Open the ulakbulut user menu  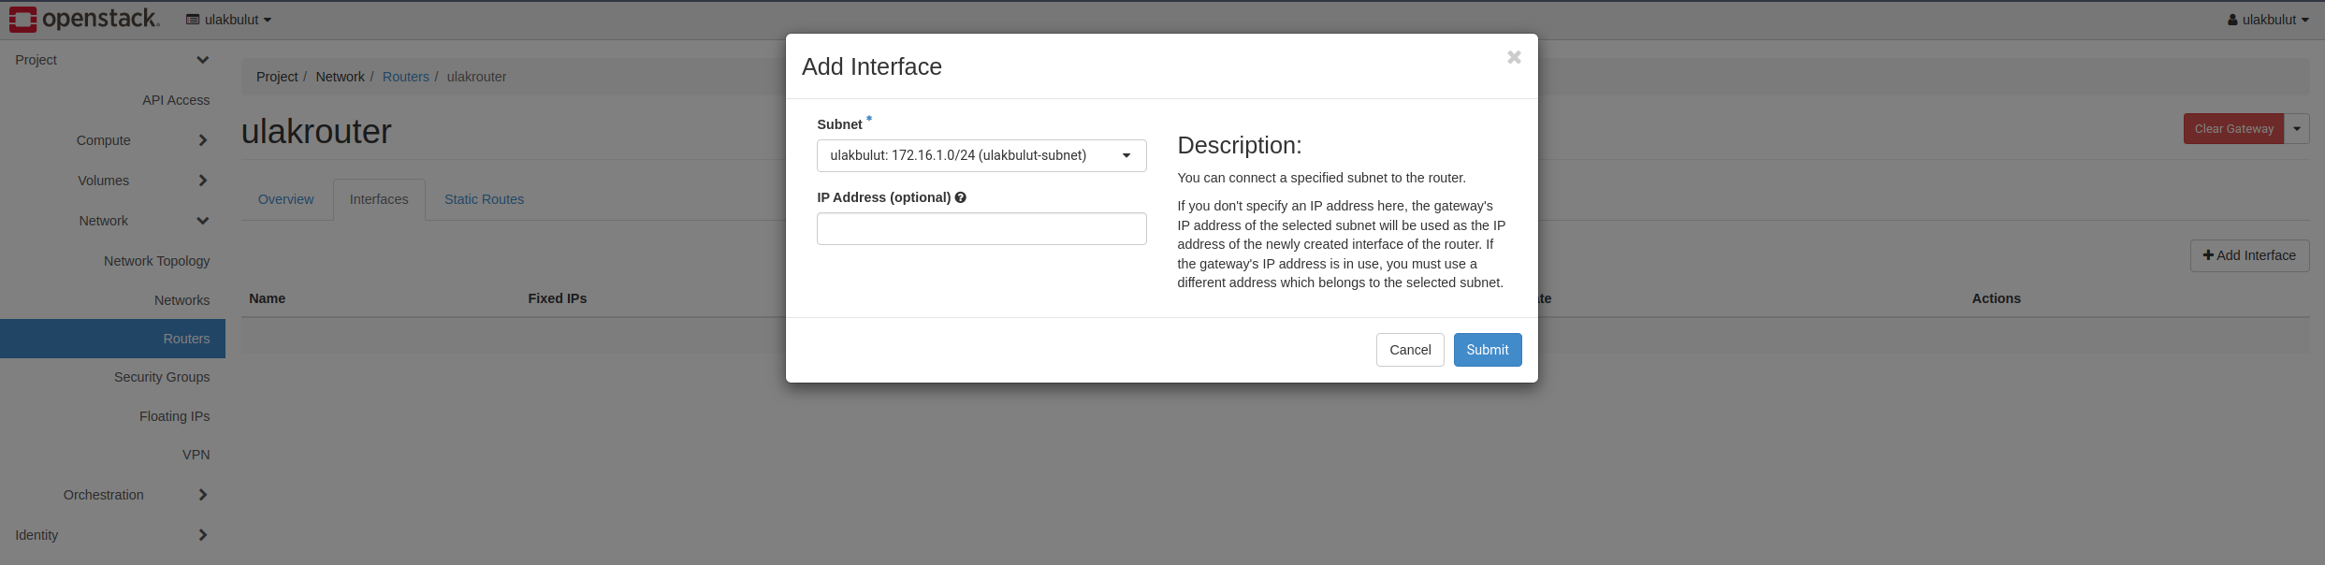point(2268,20)
